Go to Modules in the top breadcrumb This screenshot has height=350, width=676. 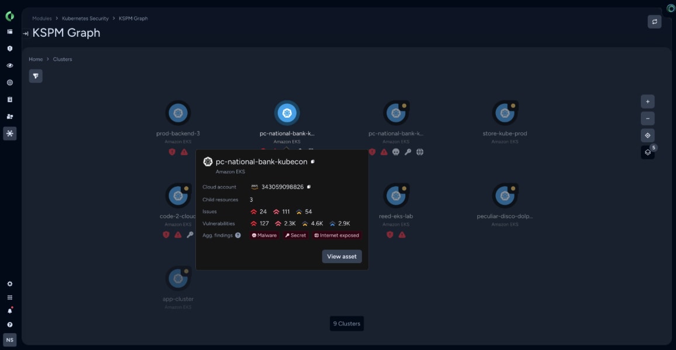(x=42, y=19)
